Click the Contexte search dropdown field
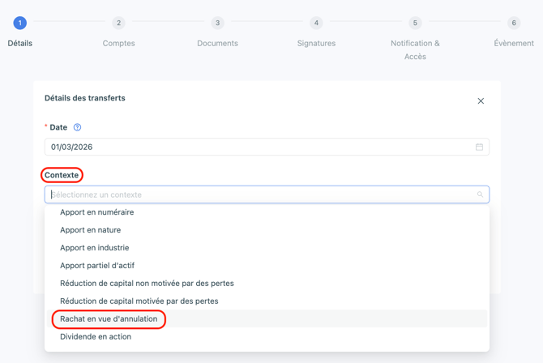This screenshot has height=363, width=543. (x=259, y=194)
